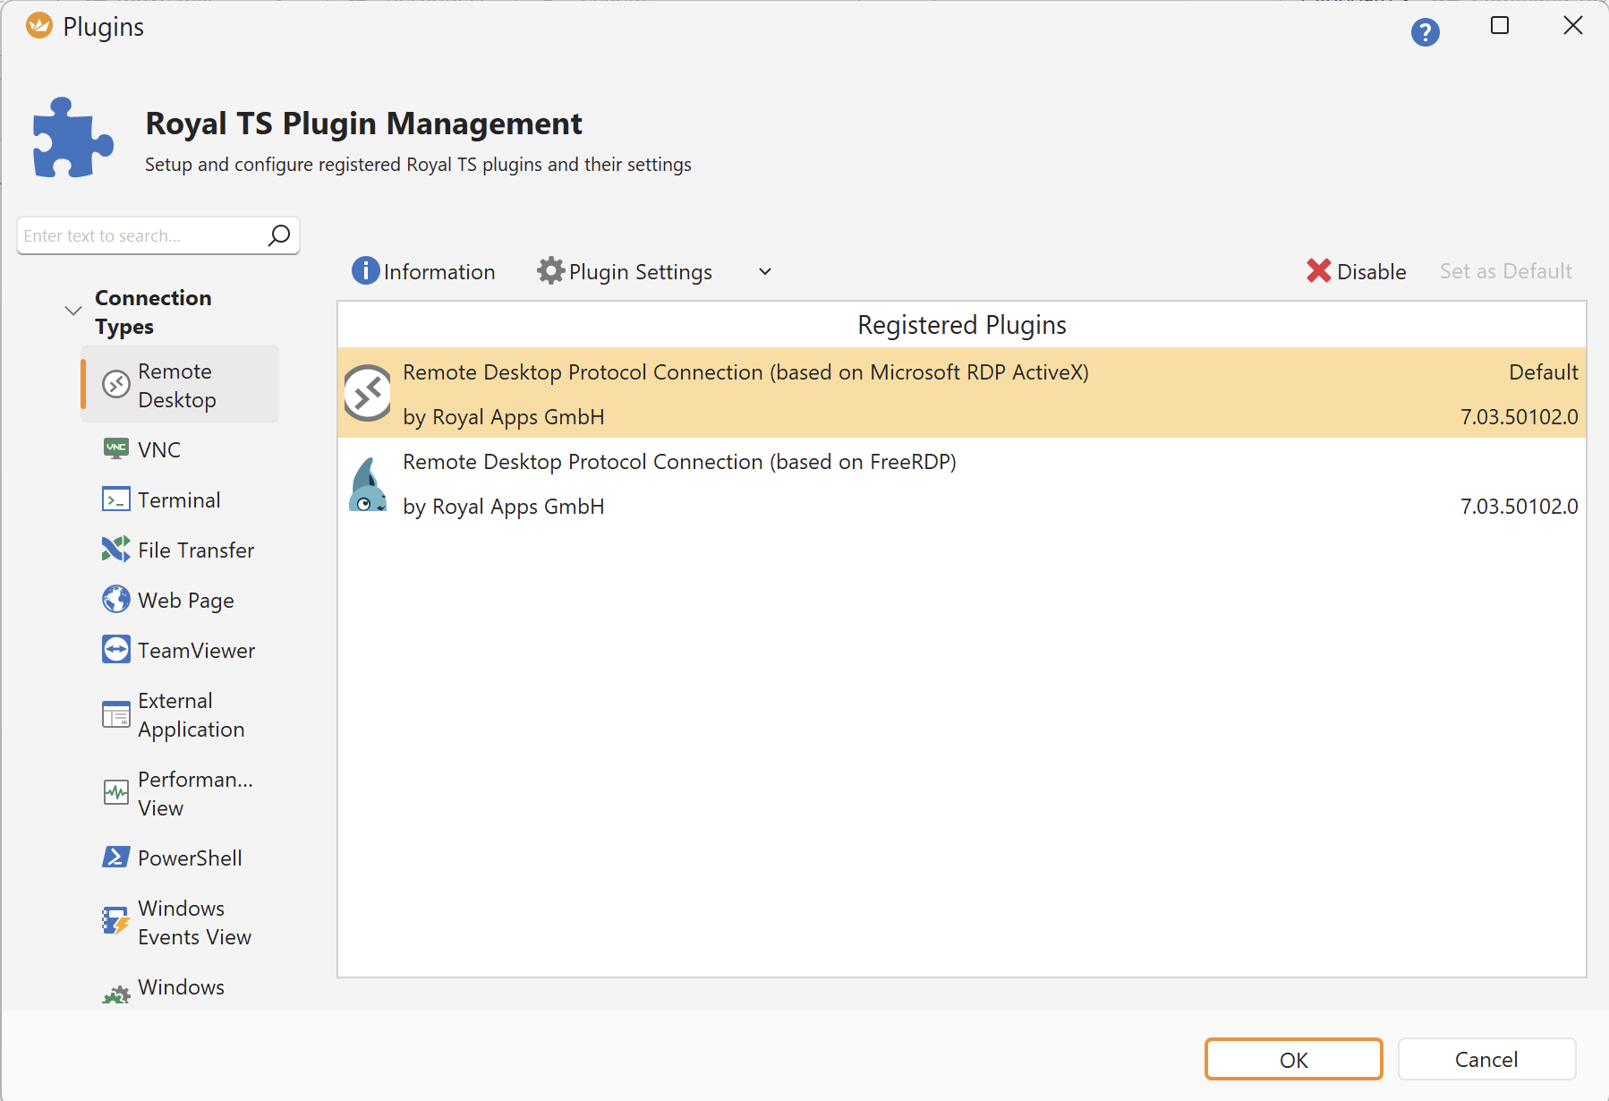Click the Royal TS crown icon in title bar

click(x=39, y=26)
